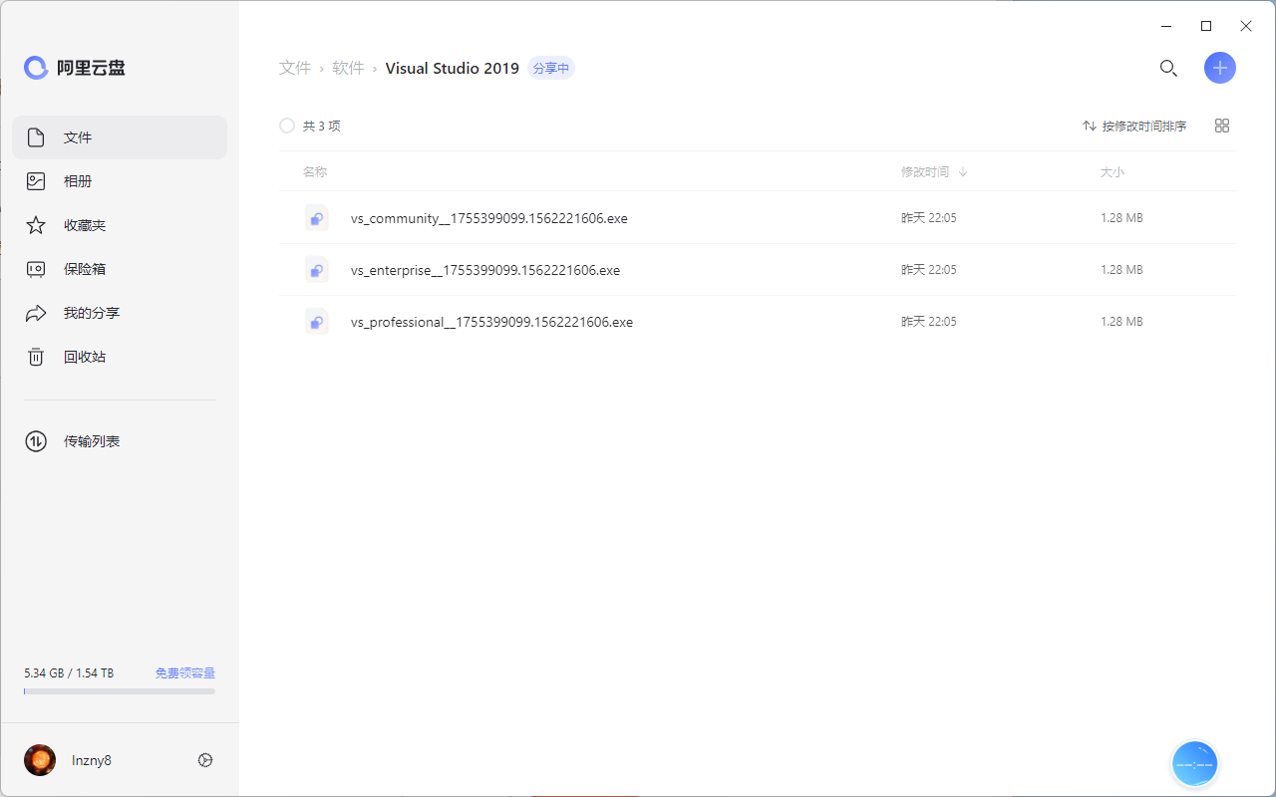Switch to the 文件 section in sidebar

coord(78,136)
